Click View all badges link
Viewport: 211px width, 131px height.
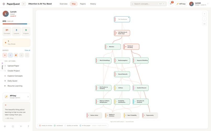27,50
